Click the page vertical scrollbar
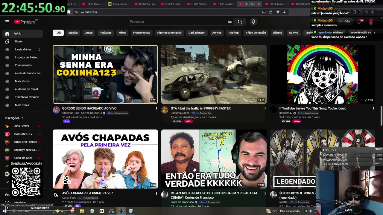383x215 pixels. tap(381, 116)
